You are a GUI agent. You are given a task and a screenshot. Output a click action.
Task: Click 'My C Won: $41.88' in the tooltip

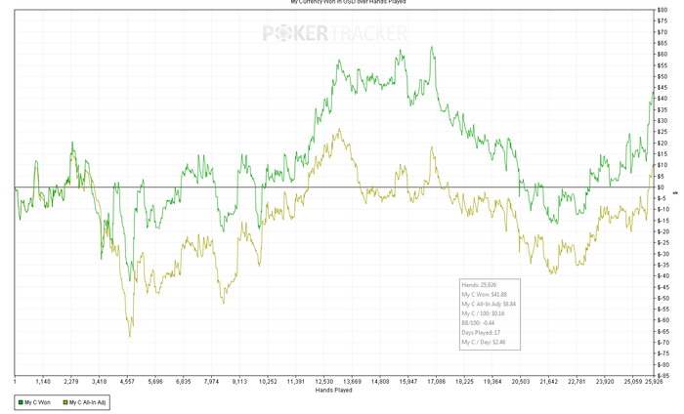click(485, 295)
